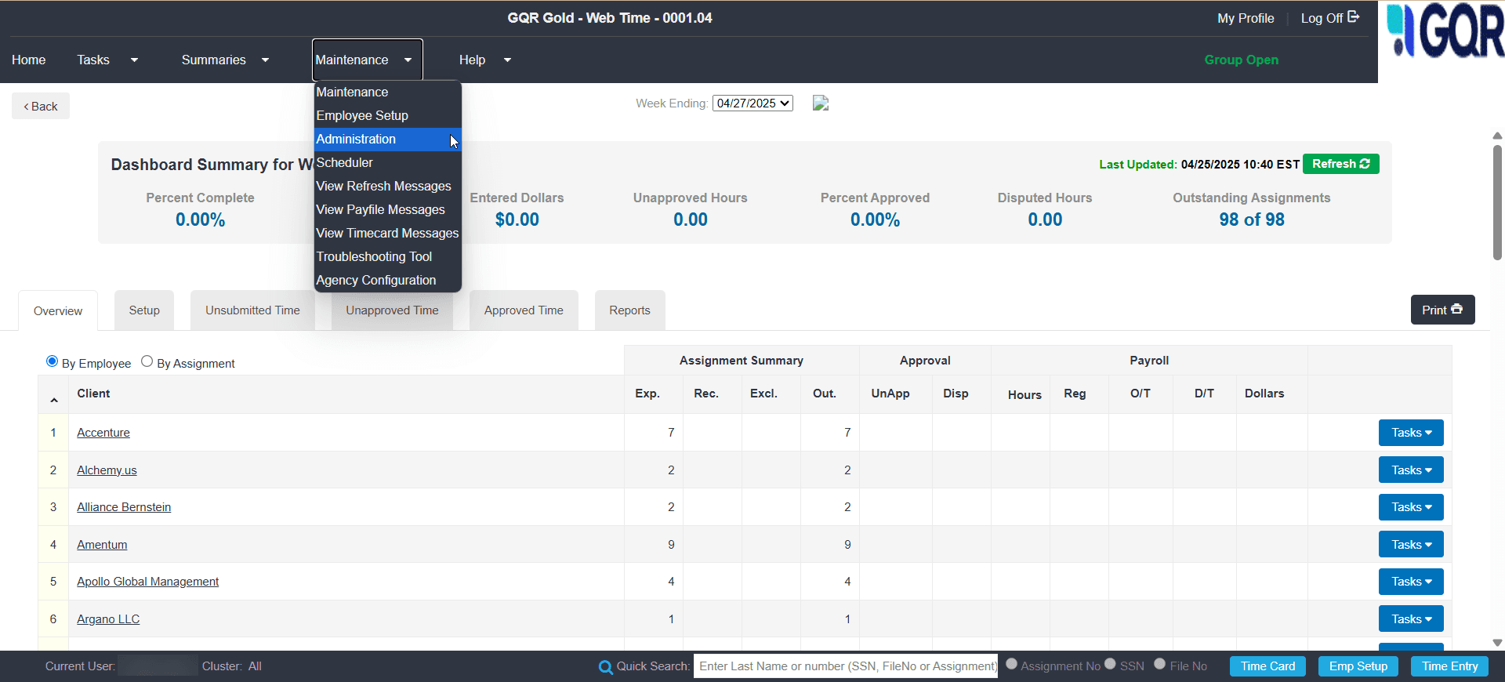Switch to the Unsubmitted Time tab
Viewport: 1505px width, 682px height.
(252, 310)
